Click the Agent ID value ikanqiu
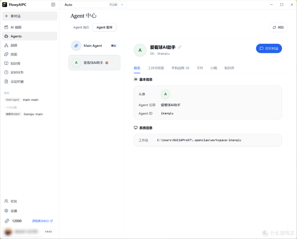 click(x=167, y=113)
